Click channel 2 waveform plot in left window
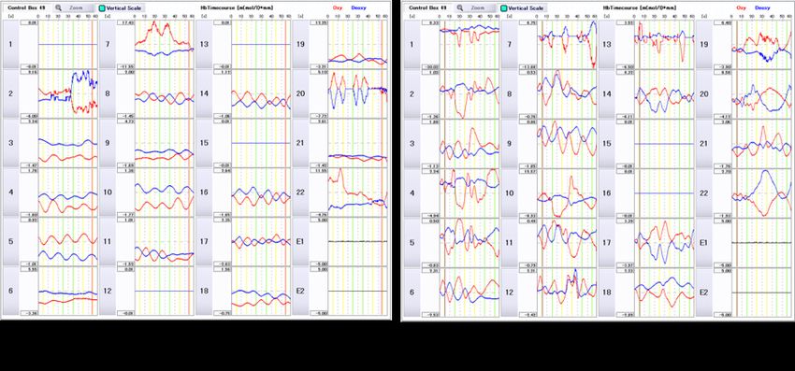795x371 pixels. pos(68,93)
